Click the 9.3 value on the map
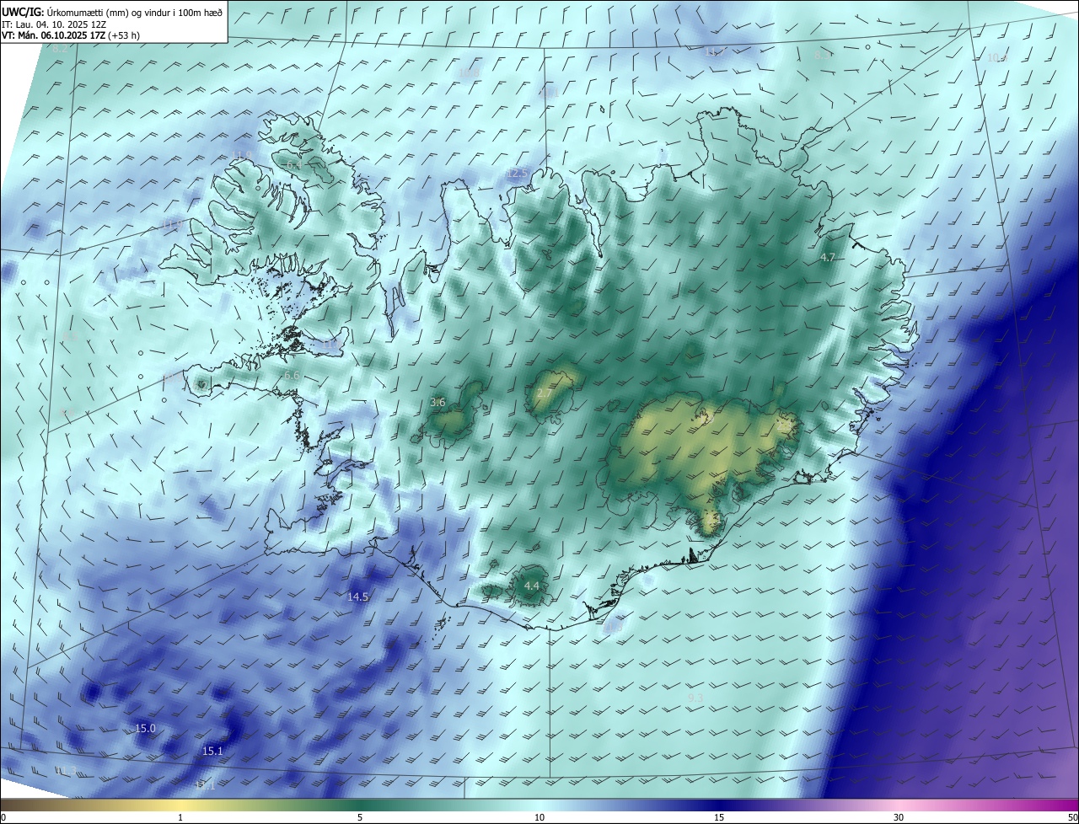This screenshot has height=824, width=1079. pos(695,698)
